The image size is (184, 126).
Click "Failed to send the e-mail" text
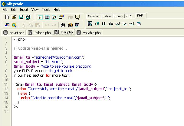coord(53,98)
